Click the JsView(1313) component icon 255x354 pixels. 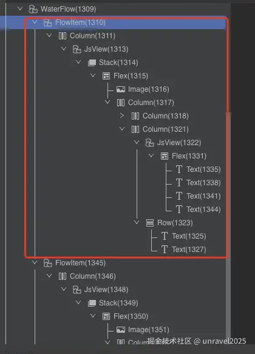point(77,49)
